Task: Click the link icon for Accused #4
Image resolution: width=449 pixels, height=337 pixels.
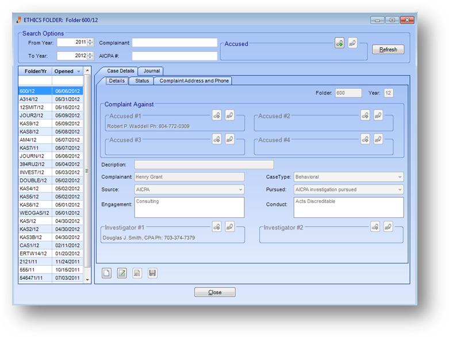Action: [365, 139]
